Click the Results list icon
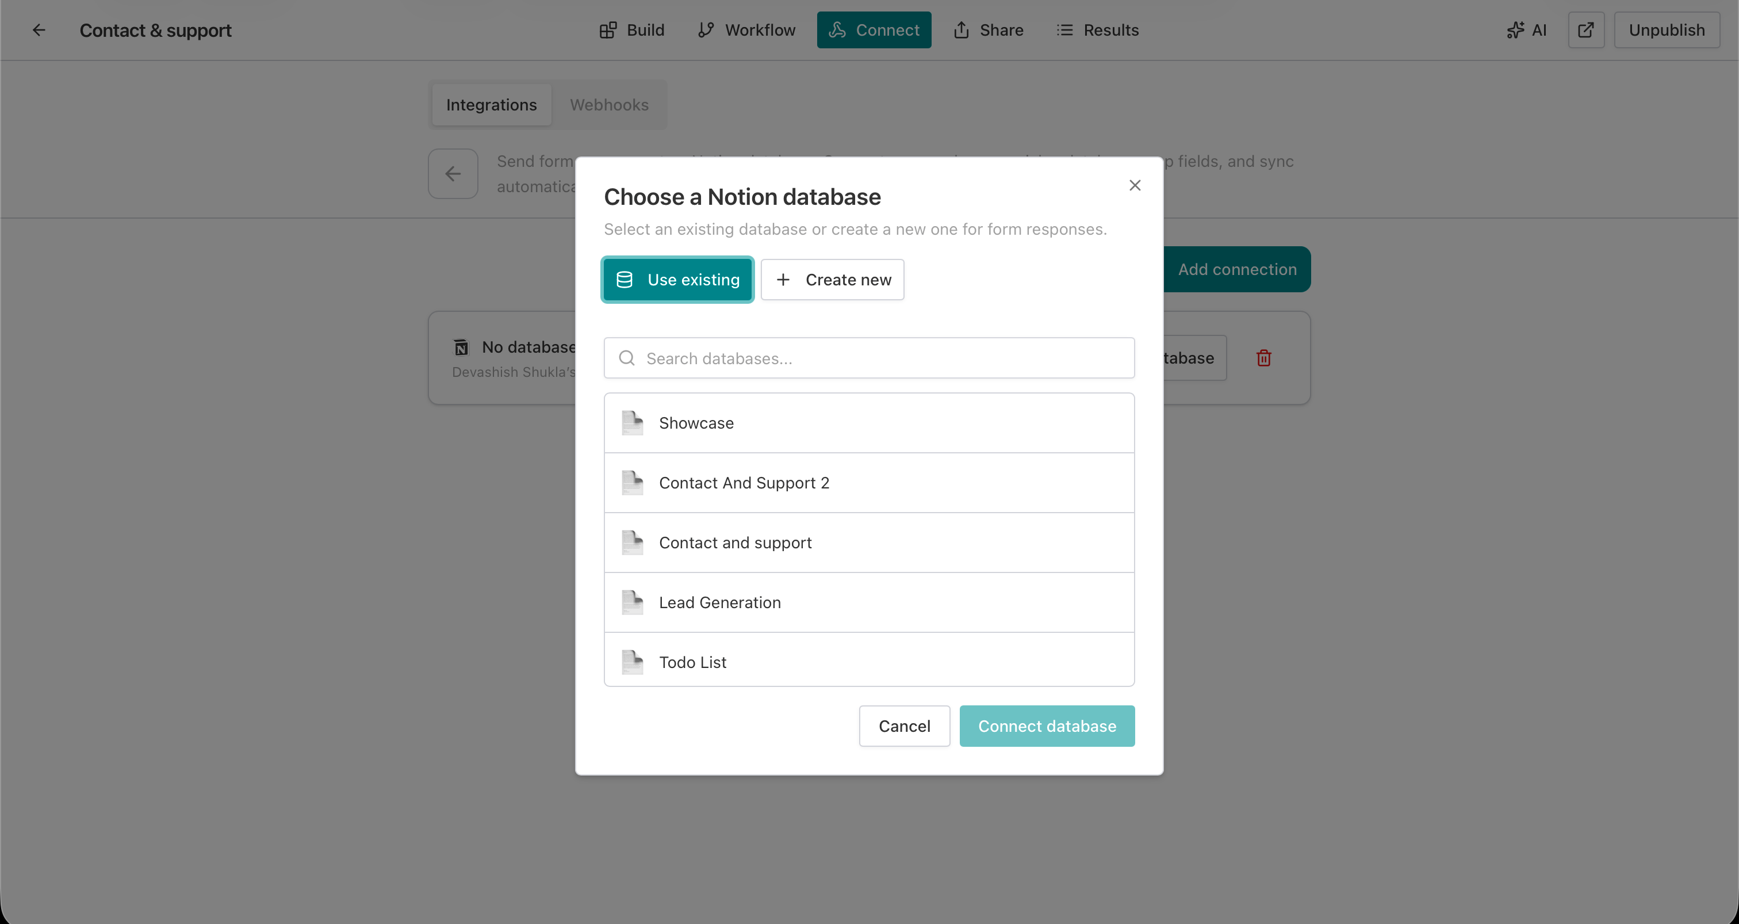The width and height of the screenshot is (1739, 924). (1064, 30)
